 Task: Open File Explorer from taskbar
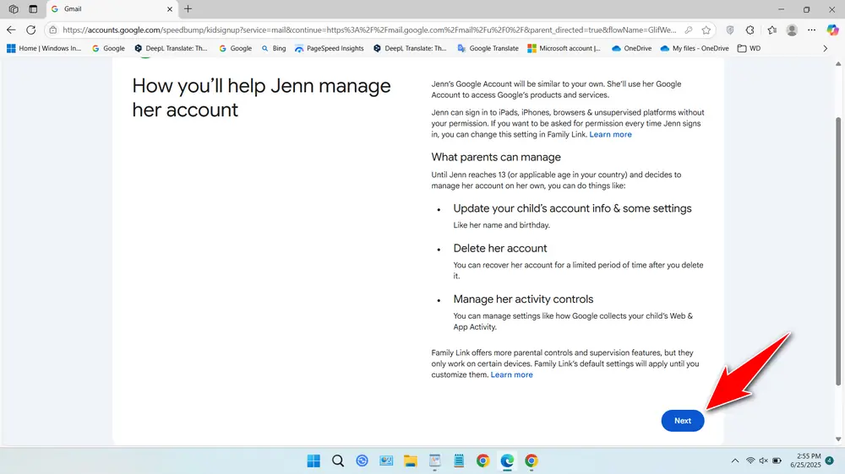tap(411, 461)
